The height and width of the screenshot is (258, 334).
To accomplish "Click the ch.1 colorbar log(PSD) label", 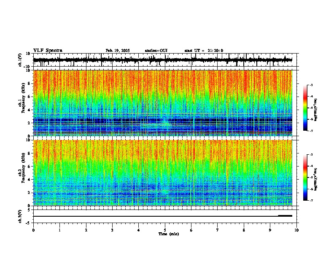I will coord(315,110).
